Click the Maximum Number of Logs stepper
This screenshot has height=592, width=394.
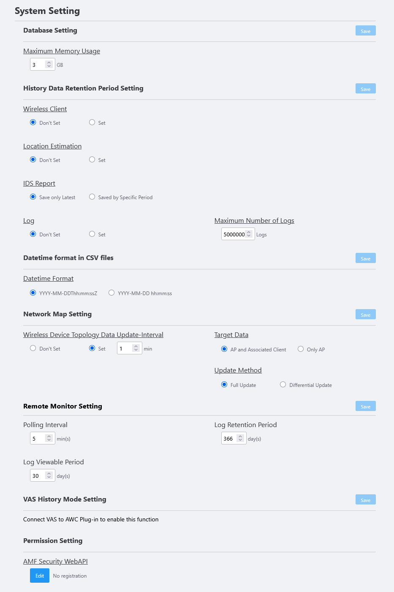click(249, 234)
